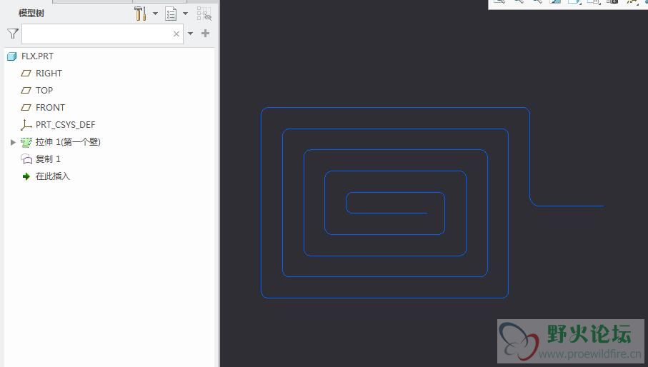The image size is (648, 367).
Task: Select the 在此插入 insert marker
Action: (x=53, y=176)
